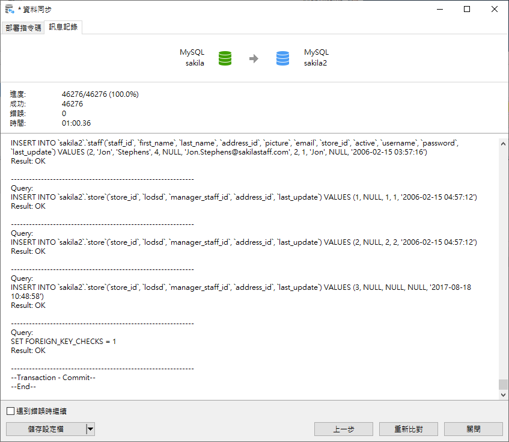Click the data sync title bar icon
The width and height of the screenshot is (509, 442).
pyautogui.click(x=10, y=10)
